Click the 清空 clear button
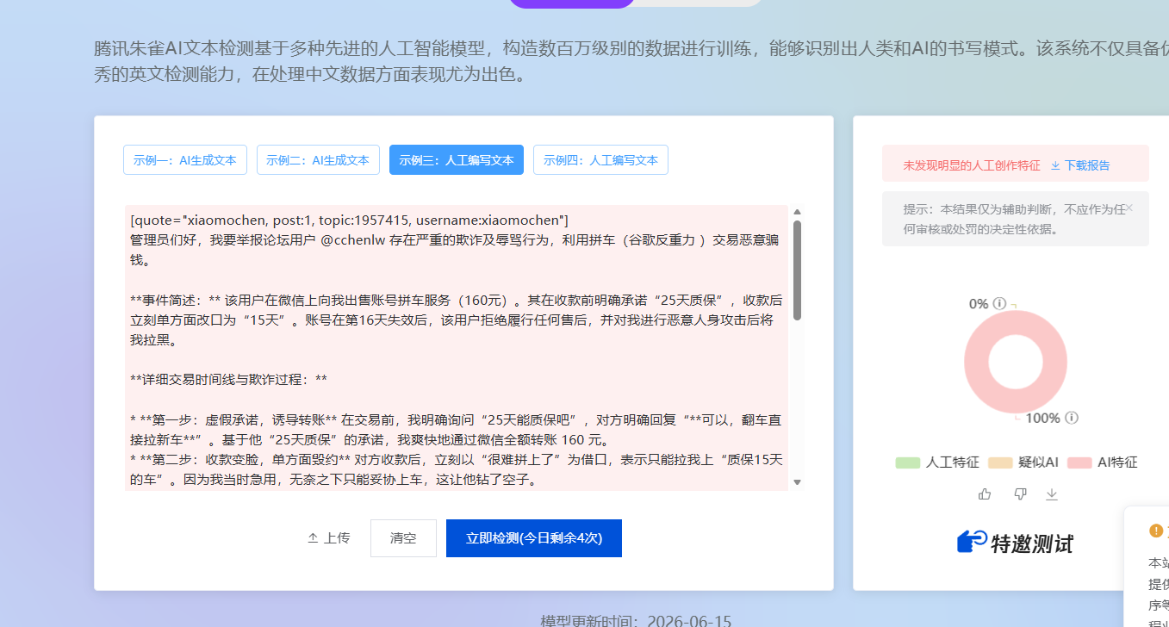The height and width of the screenshot is (627, 1169). (x=403, y=538)
